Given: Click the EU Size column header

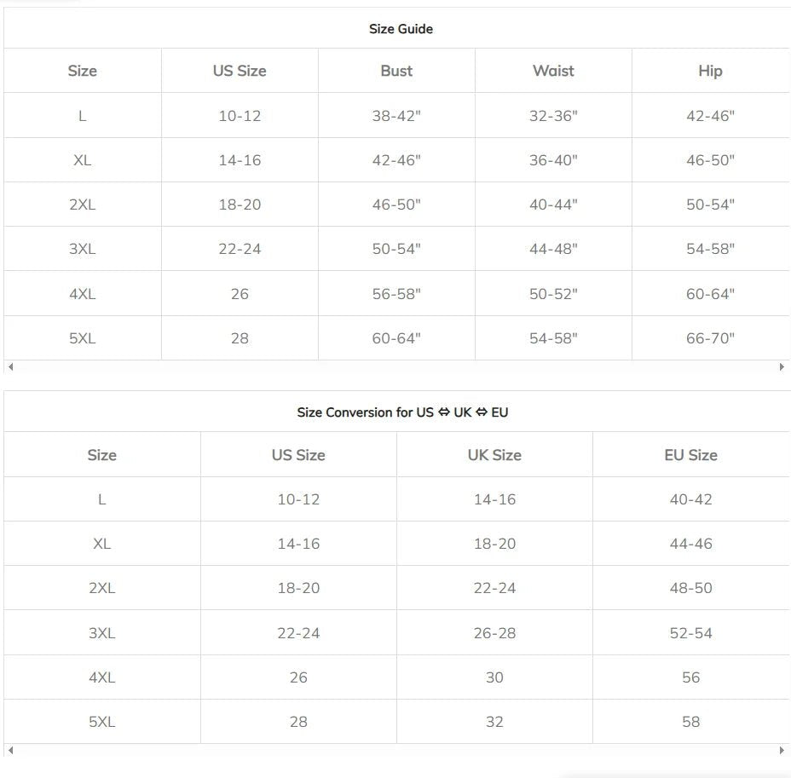Looking at the screenshot, I should (x=690, y=455).
